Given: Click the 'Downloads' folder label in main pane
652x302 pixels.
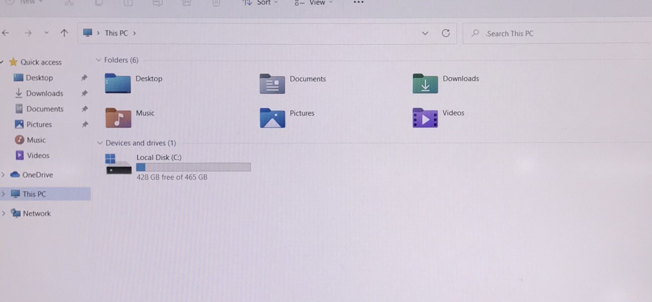Looking at the screenshot, I should (461, 78).
